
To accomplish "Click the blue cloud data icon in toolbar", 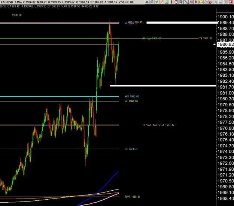I will [147, 2].
